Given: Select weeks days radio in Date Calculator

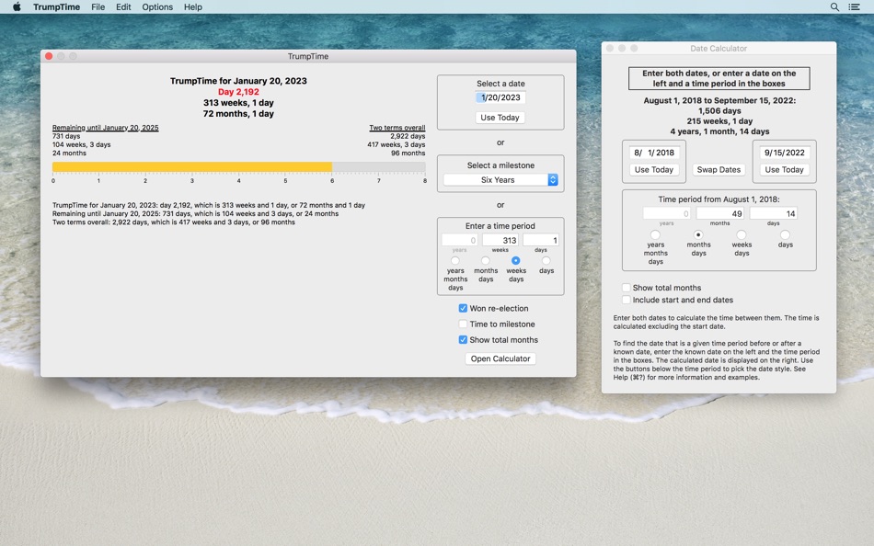Looking at the screenshot, I should [741, 234].
